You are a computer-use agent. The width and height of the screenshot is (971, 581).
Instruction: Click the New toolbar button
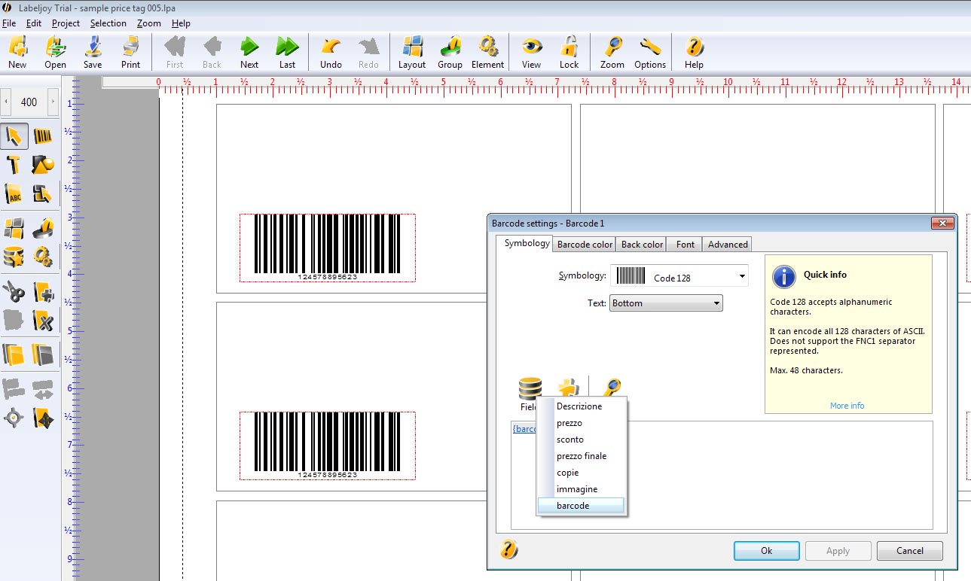(17, 53)
